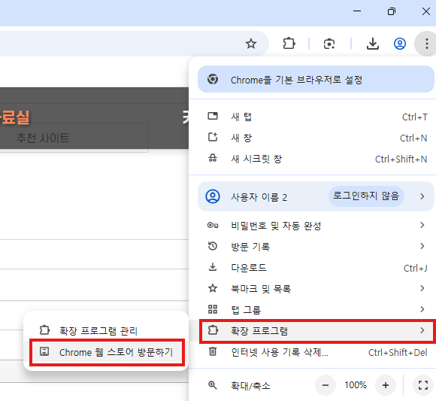Open the Downloads toolbar icon
This screenshot has height=401, width=436.
tap(373, 44)
